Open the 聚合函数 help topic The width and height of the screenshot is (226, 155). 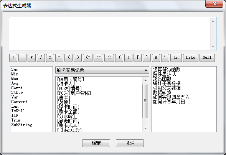(x=162, y=79)
